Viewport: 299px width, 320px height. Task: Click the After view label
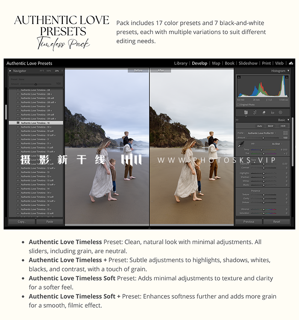tap(161, 71)
